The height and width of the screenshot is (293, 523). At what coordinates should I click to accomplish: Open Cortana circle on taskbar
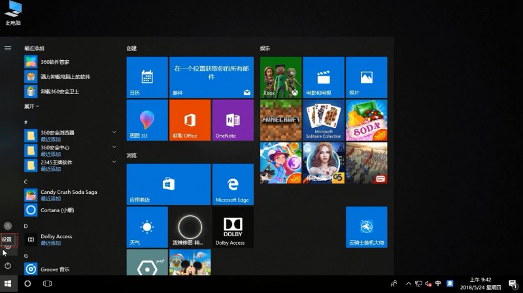pyautogui.click(x=27, y=284)
